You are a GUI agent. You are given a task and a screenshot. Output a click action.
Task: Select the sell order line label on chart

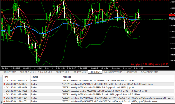[x=9, y=19]
